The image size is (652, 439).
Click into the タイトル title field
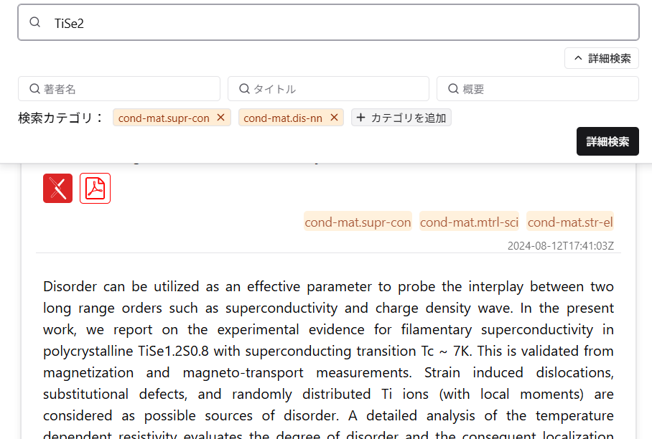tap(337, 89)
